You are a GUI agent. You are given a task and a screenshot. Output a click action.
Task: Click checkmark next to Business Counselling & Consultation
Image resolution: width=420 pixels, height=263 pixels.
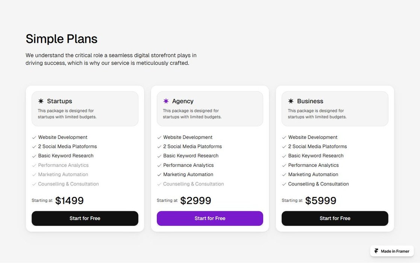284,184
